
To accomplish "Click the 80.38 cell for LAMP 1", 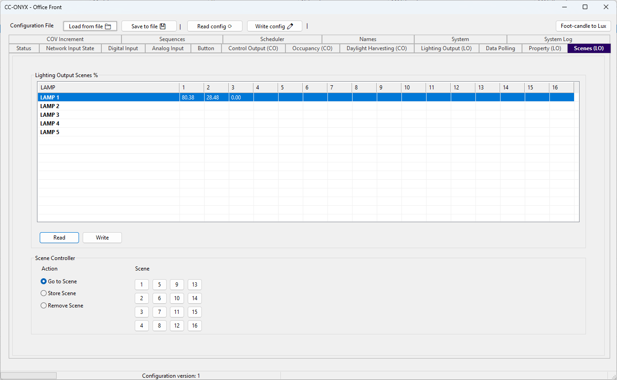I will (x=192, y=98).
